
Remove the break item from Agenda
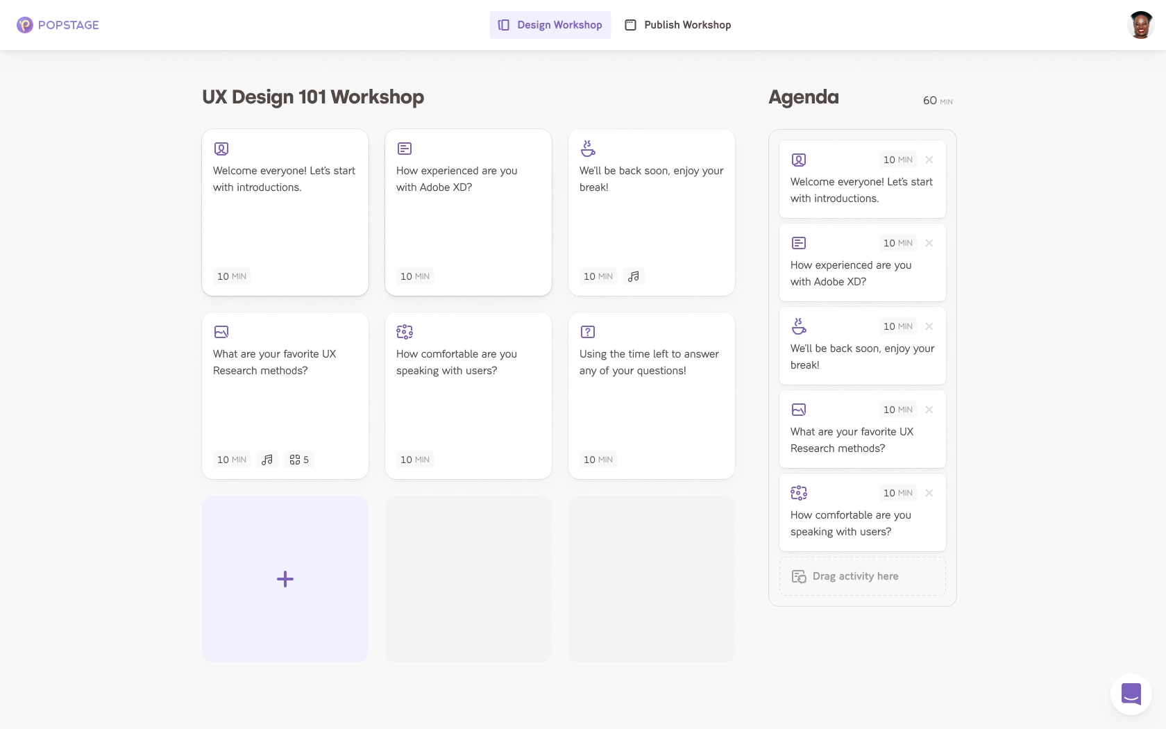(929, 326)
